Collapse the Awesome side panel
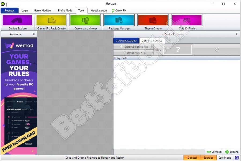241x161 pixels. [33, 34]
